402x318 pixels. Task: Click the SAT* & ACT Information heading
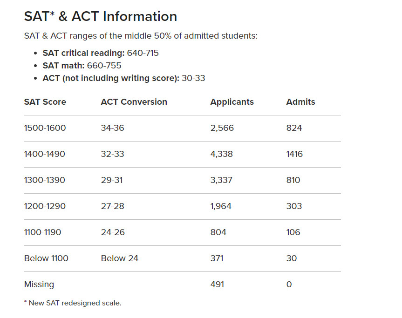coord(100,17)
